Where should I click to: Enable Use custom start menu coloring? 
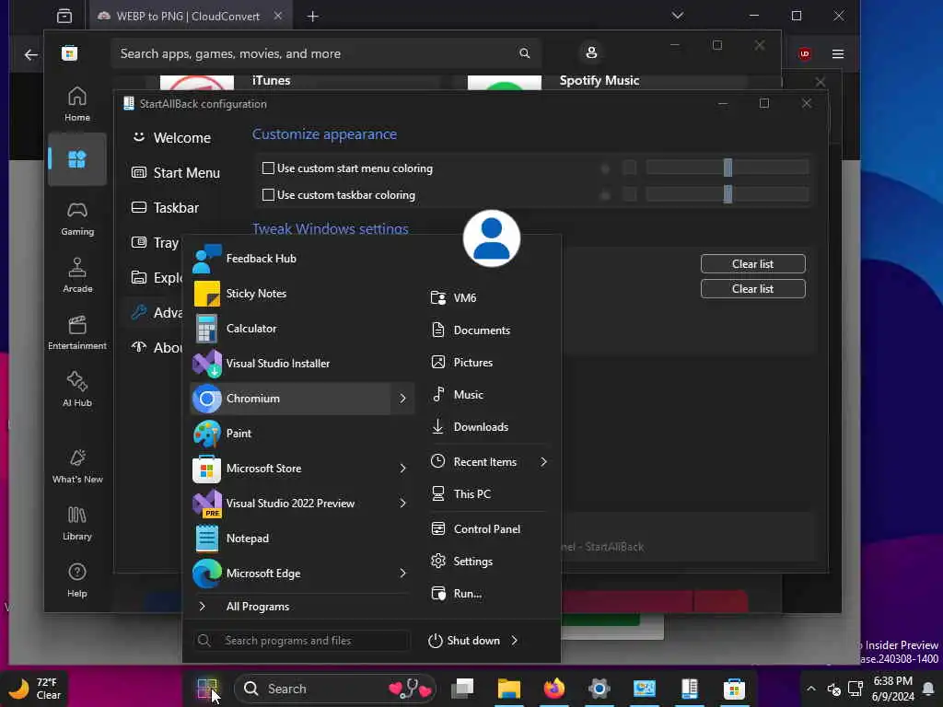[x=269, y=168]
